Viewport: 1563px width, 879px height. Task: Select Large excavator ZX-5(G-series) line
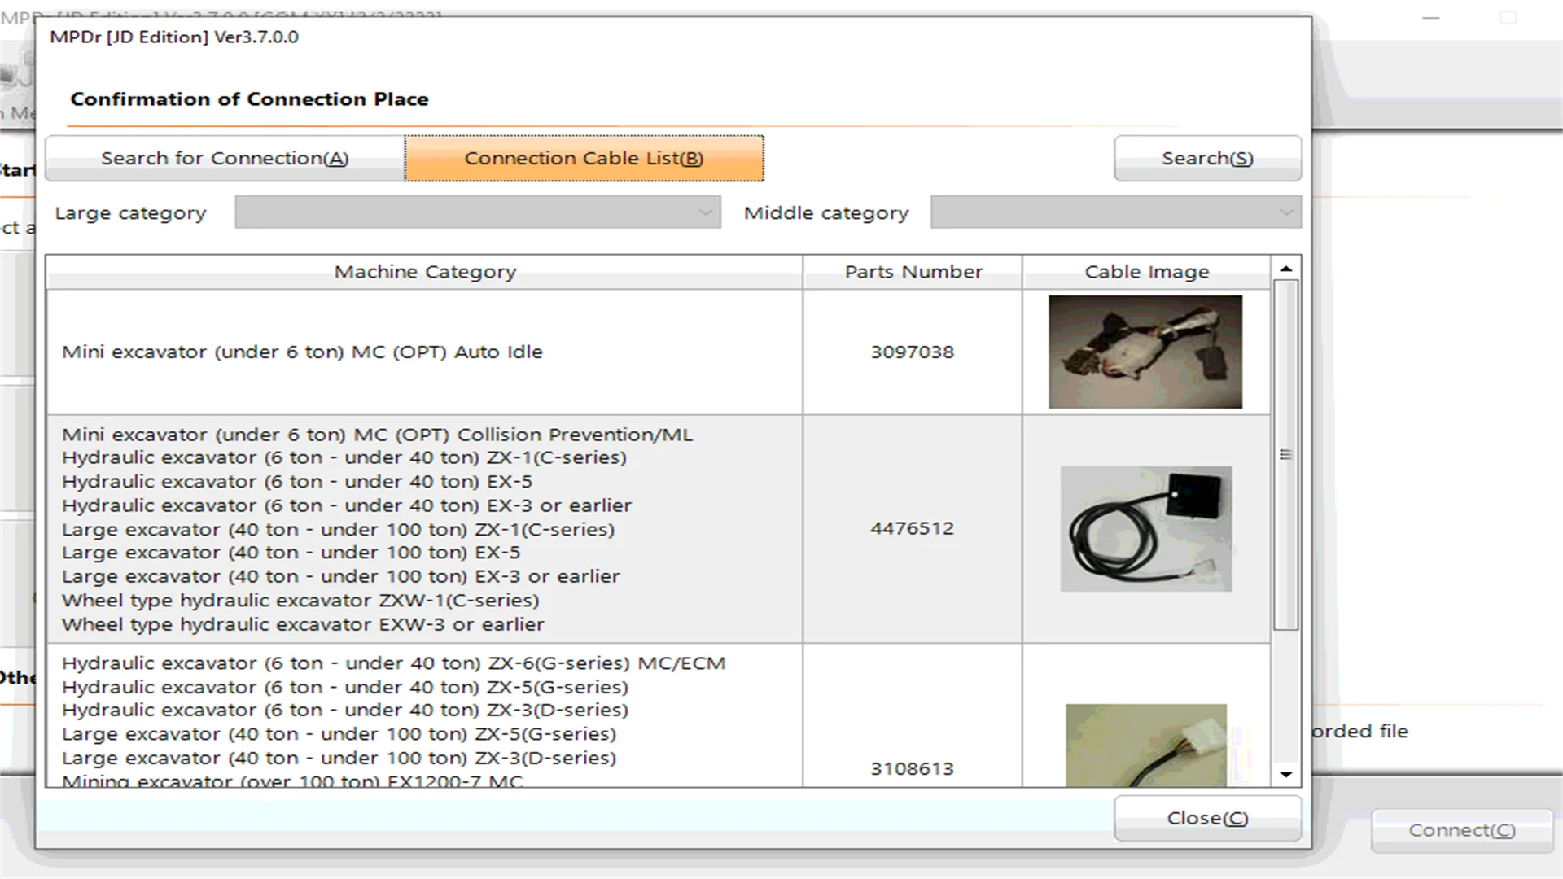(339, 734)
